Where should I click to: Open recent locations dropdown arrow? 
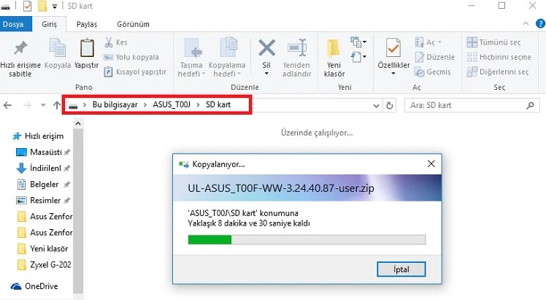point(43,105)
